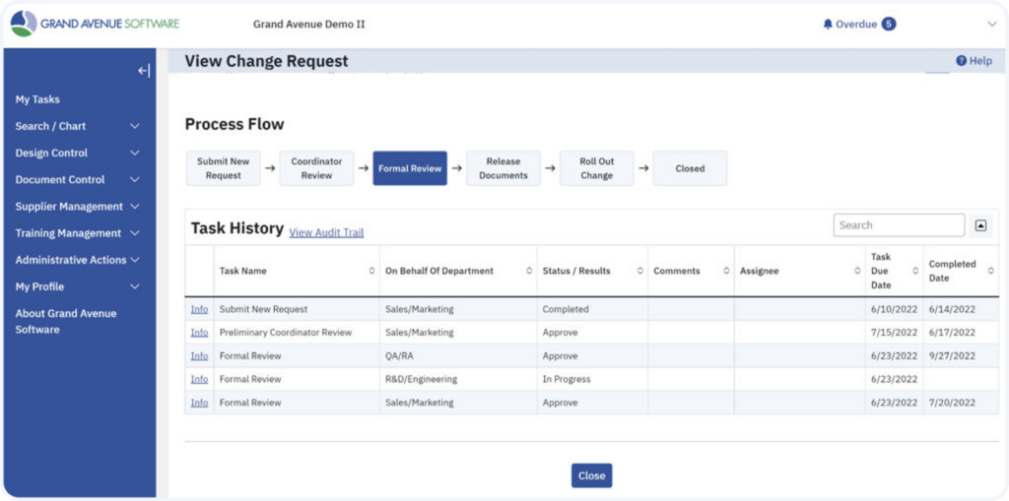The width and height of the screenshot is (1009, 501).
Task: Open the Help icon link
Action: point(974,61)
